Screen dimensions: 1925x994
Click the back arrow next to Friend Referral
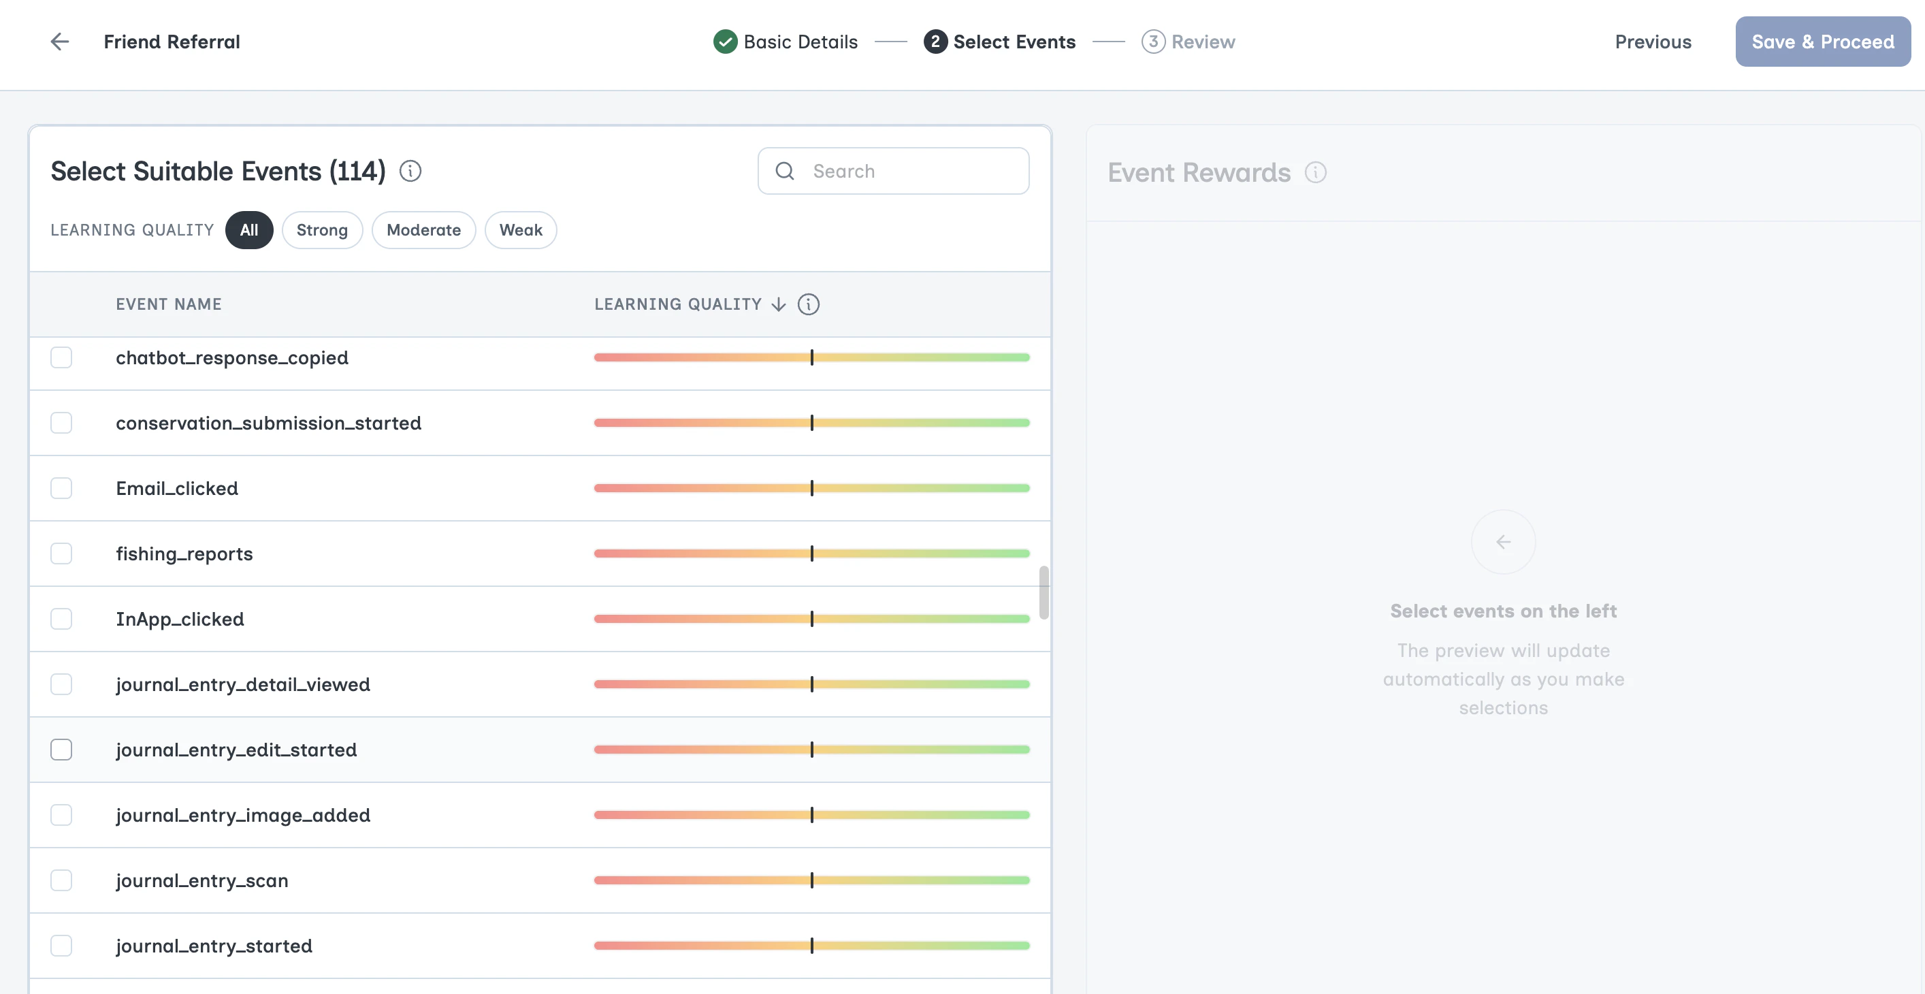tap(60, 42)
